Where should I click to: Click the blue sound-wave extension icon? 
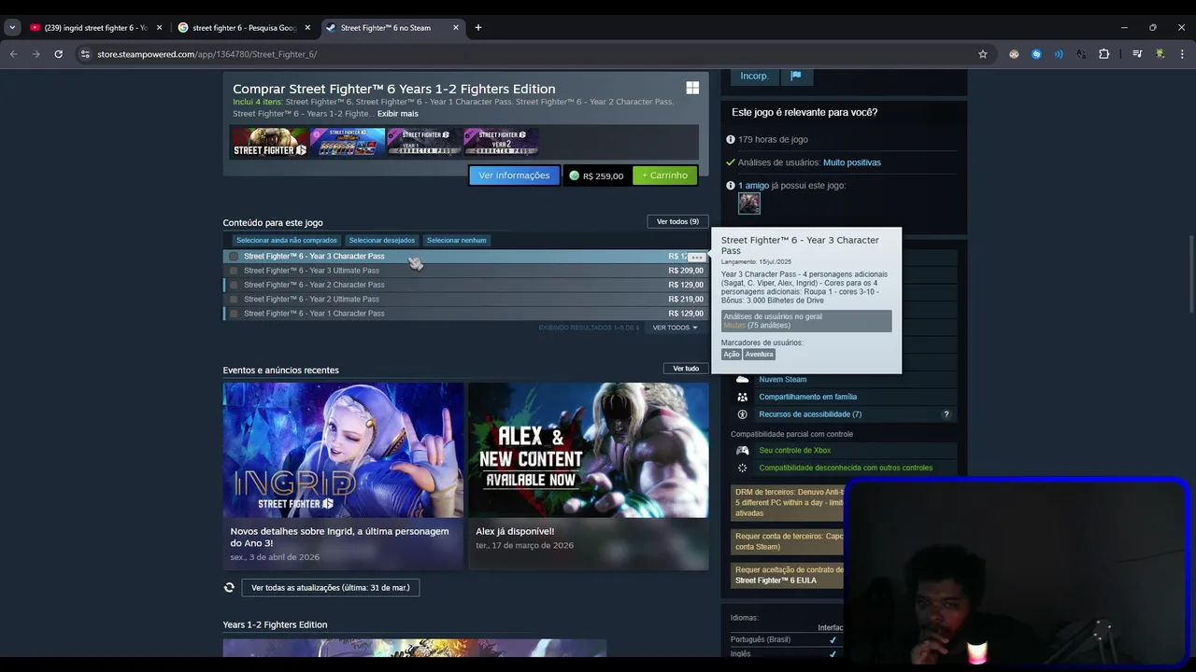1059,54
